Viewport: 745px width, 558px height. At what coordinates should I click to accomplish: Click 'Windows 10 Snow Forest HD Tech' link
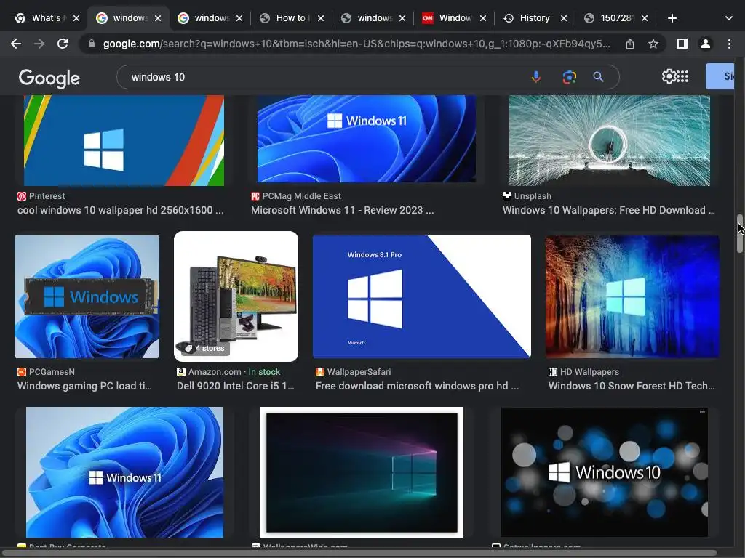tap(632, 387)
